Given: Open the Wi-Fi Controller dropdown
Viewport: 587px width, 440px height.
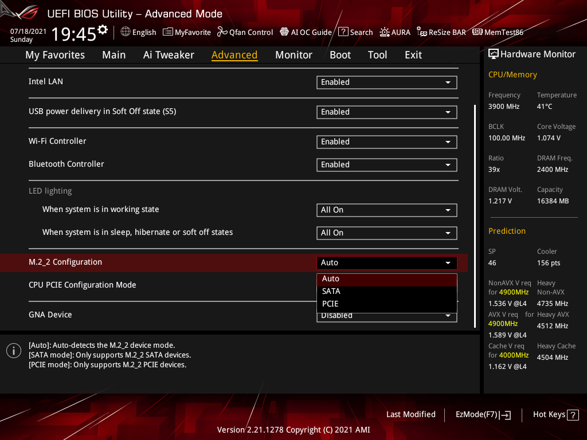Looking at the screenshot, I should click(x=386, y=142).
